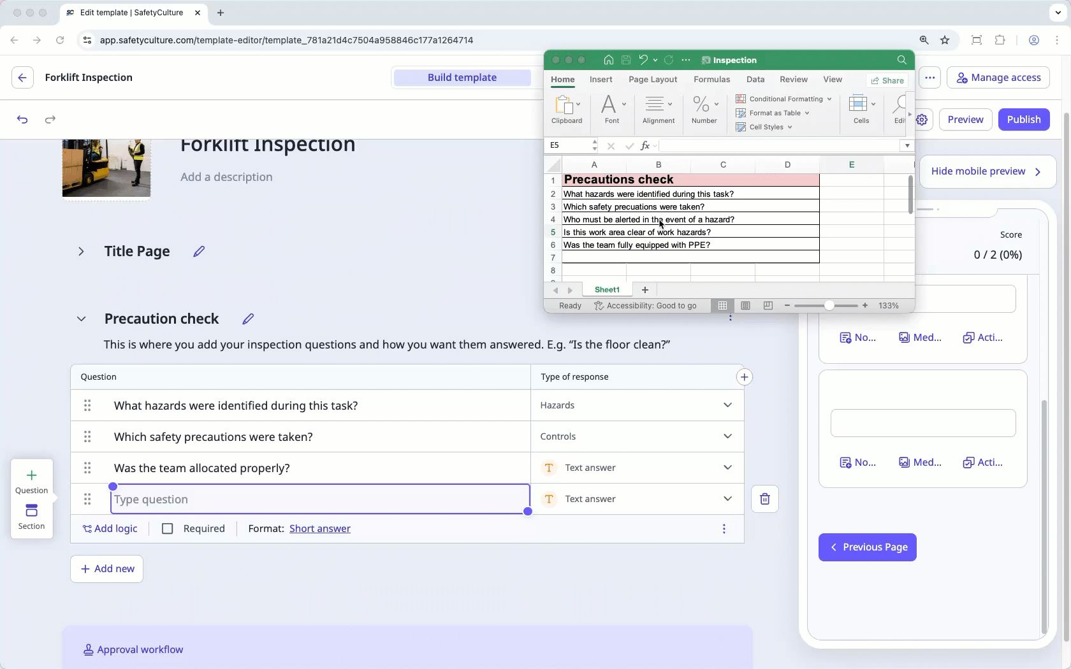Open response dropdown for team allocated question
Viewport: 1071px width, 669px height.
point(727,468)
